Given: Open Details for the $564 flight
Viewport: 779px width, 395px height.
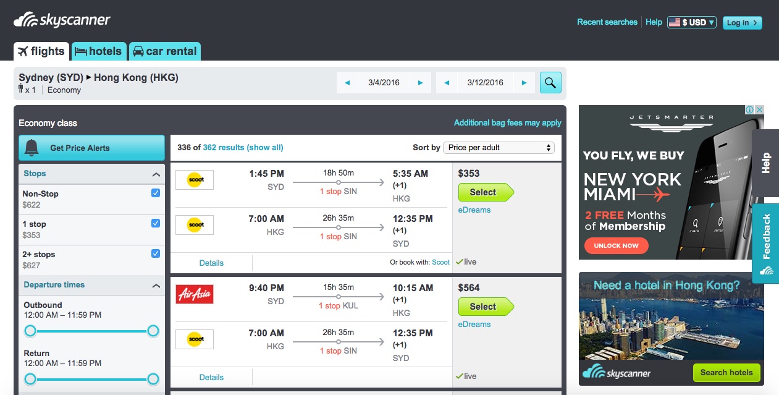Looking at the screenshot, I should [x=211, y=377].
